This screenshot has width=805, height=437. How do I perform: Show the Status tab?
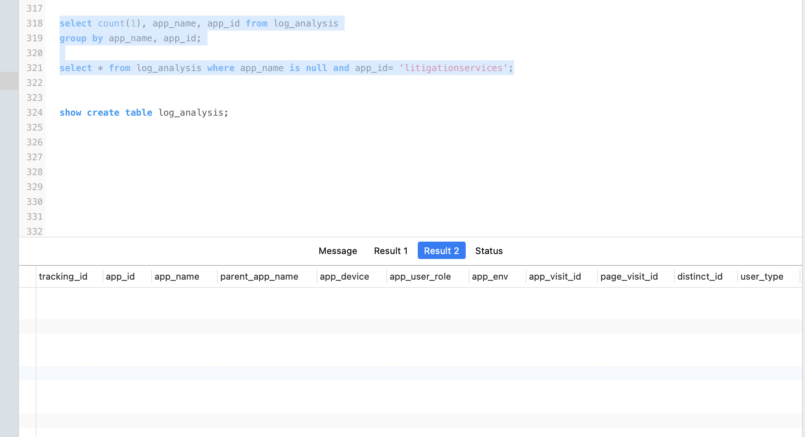click(489, 251)
